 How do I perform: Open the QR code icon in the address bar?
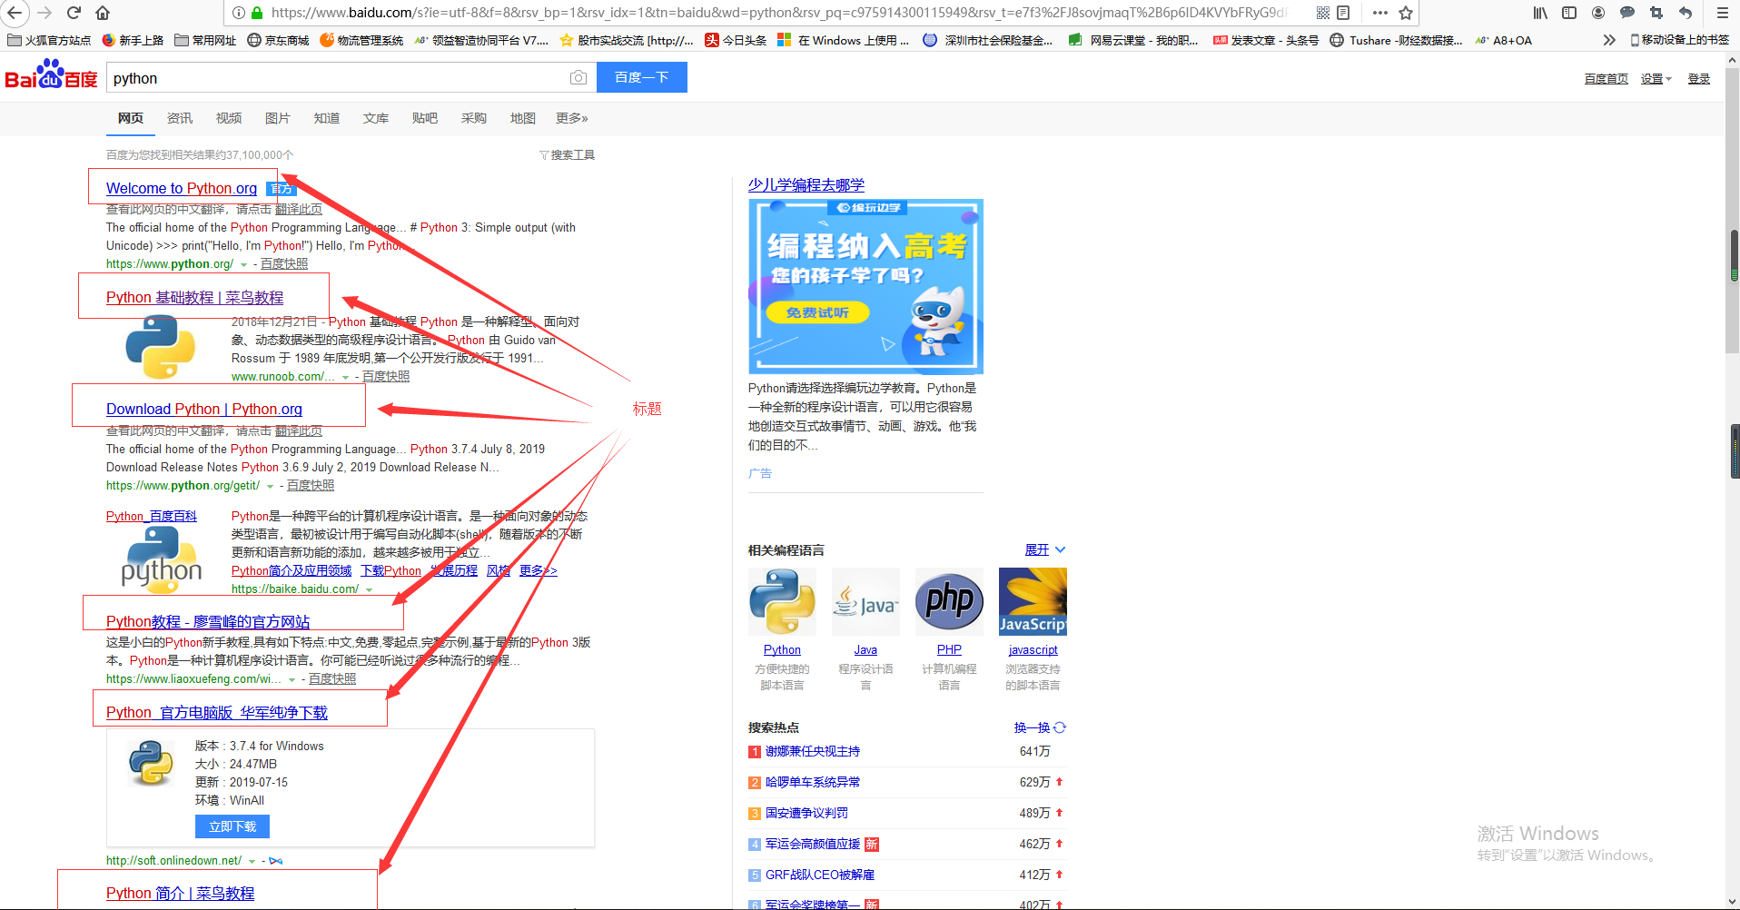(1322, 13)
